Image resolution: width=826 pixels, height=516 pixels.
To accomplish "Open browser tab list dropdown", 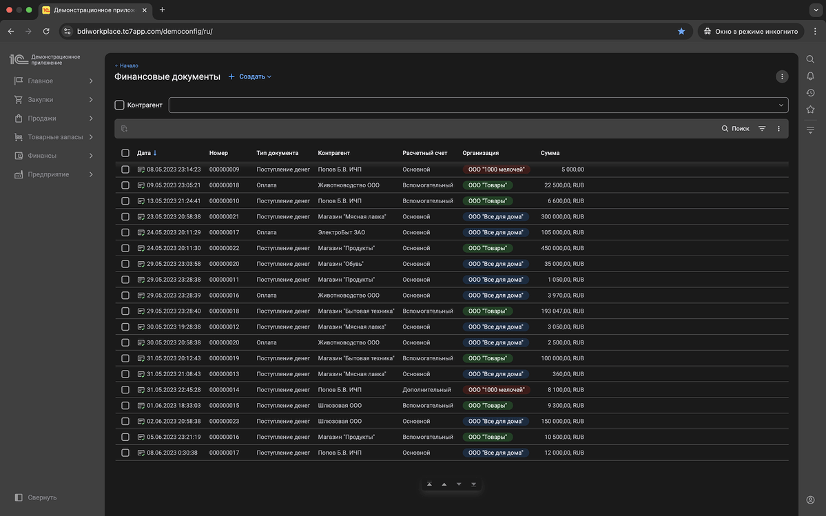I will pos(816,10).
